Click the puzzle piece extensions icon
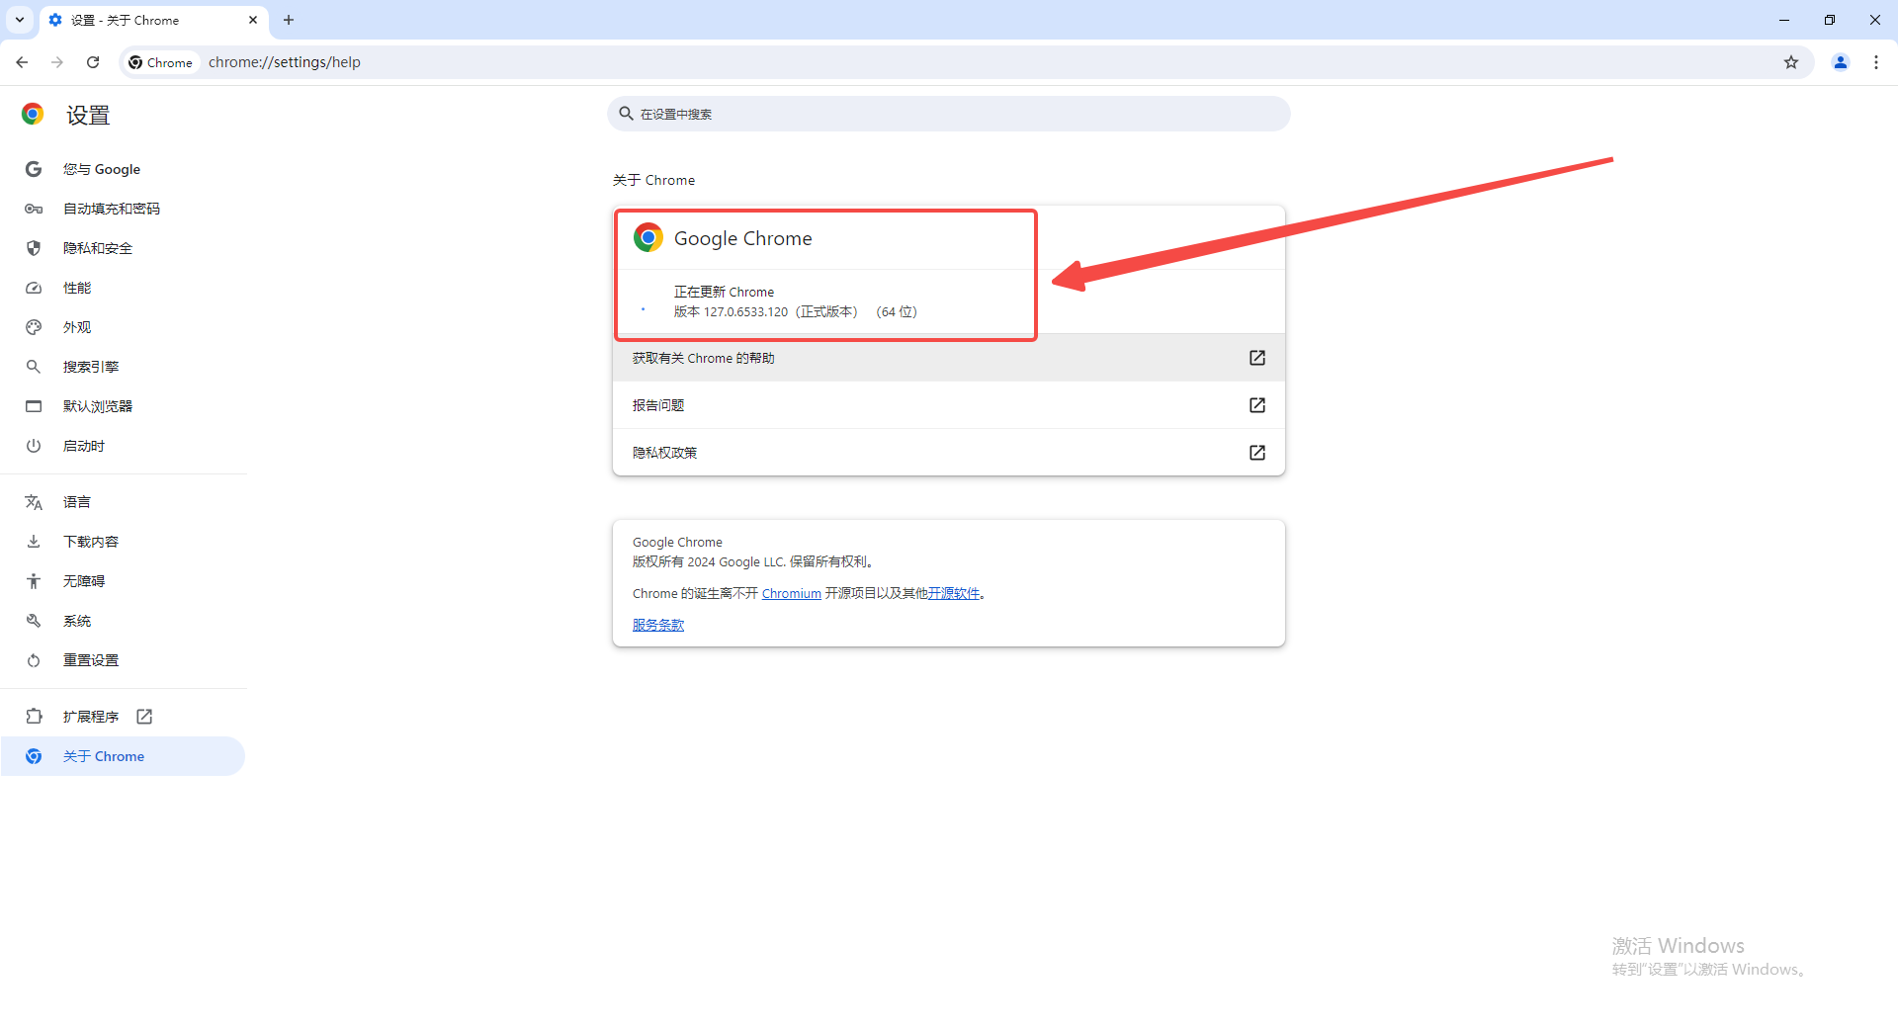Screen dimensions: 1898x1028 point(34,717)
